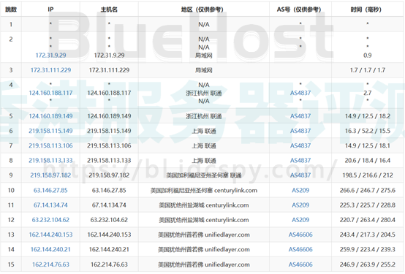Open IP link 172.31.111.229
The width and height of the screenshot is (405, 274).
pyautogui.click(x=50, y=70)
